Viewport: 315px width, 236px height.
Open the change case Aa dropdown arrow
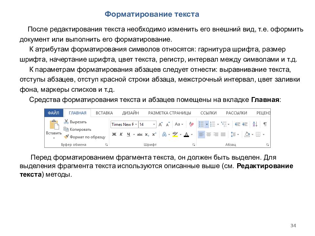(182, 125)
